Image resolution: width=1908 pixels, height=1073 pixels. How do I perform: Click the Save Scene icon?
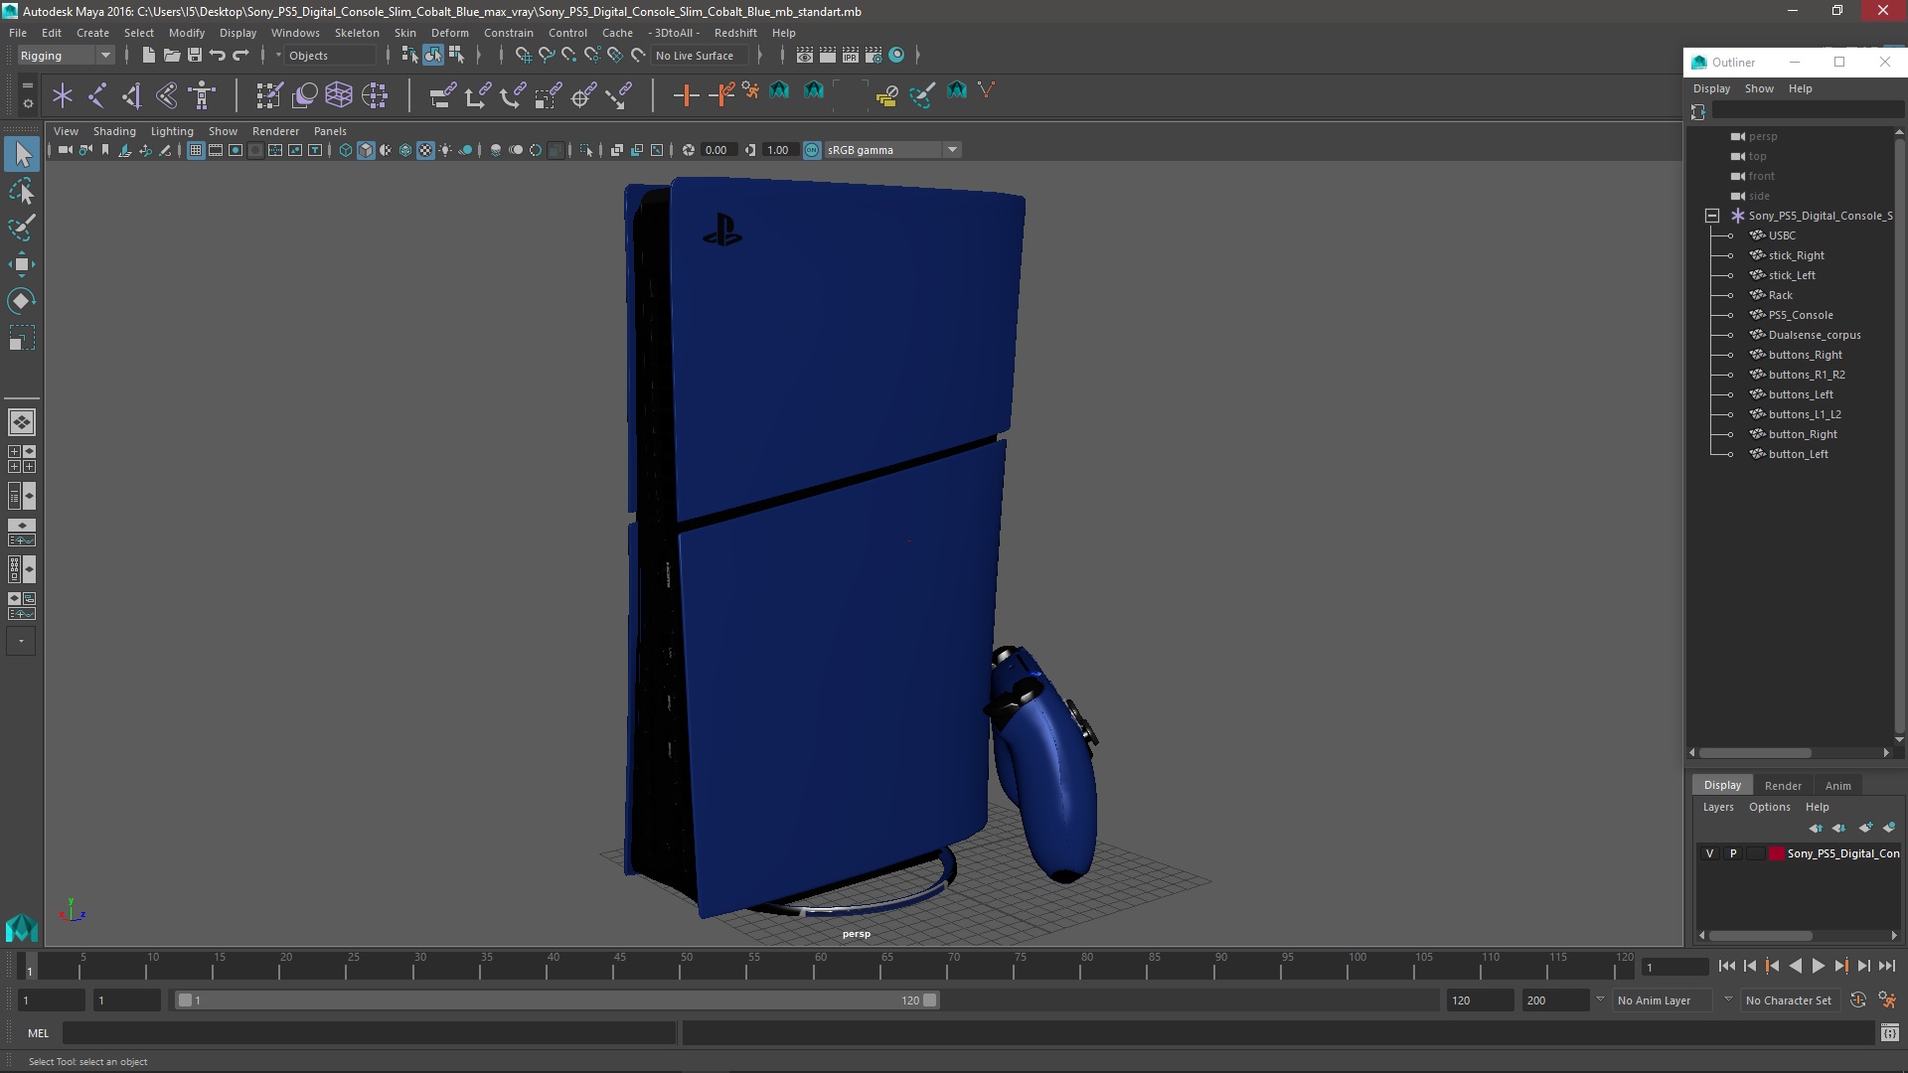[195, 56]
